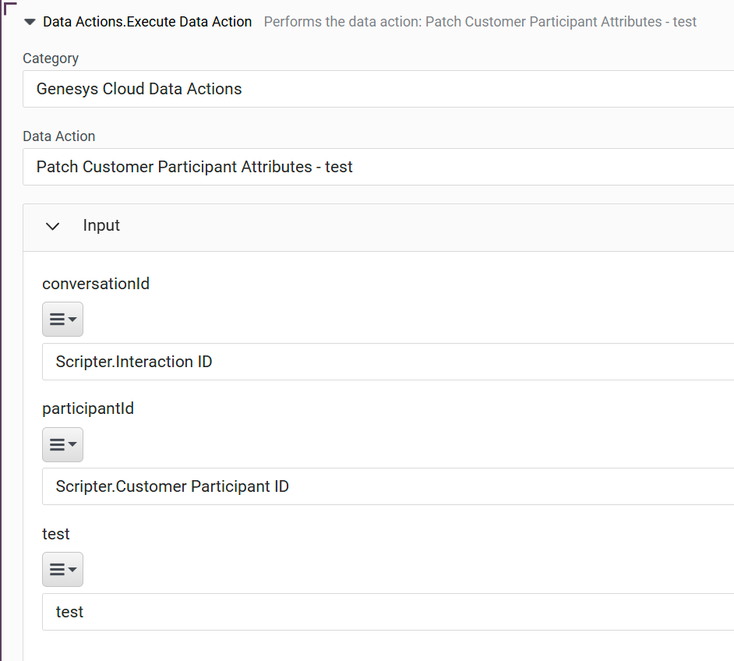Open participantId input type menu button
The image size is (734, 661).
tap(63, 444)
